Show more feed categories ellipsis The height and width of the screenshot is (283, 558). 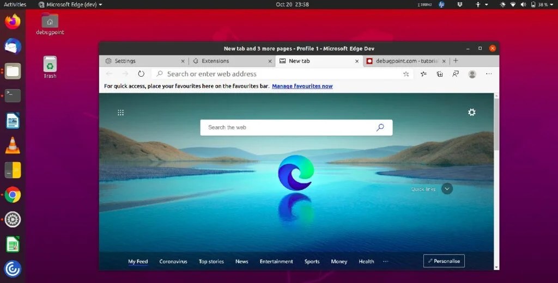pos(386,261)
